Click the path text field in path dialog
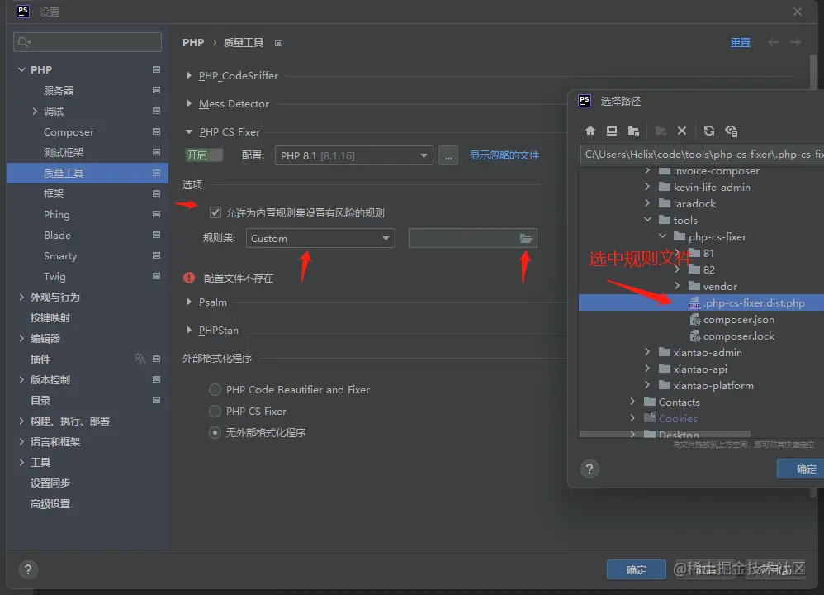The width and height of the screenshot is (824, 595). pyautogui.click(x=702, y=155)
